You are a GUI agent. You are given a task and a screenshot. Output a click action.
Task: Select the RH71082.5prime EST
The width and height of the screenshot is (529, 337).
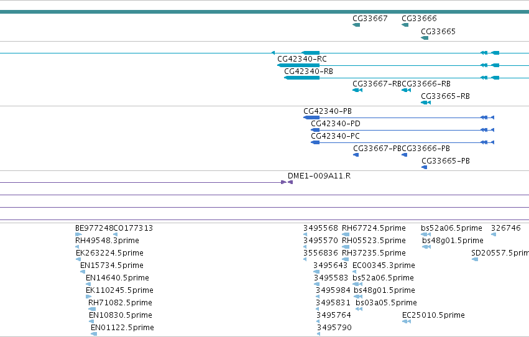(120, 303)
